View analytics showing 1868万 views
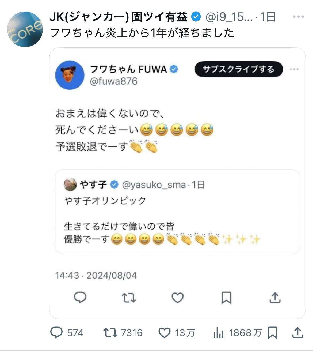Viewport: 313px width, 353px height. 219,333
